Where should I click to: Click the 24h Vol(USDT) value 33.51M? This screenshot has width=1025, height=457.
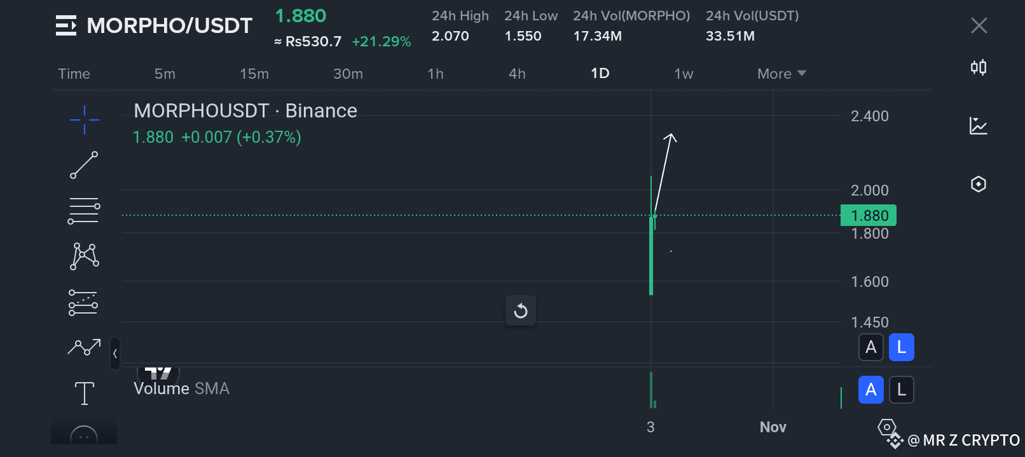[x=731, y=36]
